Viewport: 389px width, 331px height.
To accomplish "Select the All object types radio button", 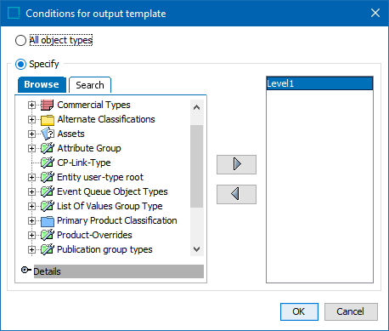I will [20, 40].
